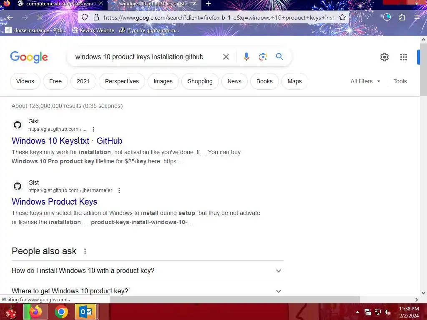Click the muted volume tray icon
Screen dimensions: 427x320
pos(387,312)
